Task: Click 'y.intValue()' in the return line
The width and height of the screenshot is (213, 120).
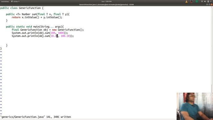Action: pyautogui.click(x=52, y=17)
